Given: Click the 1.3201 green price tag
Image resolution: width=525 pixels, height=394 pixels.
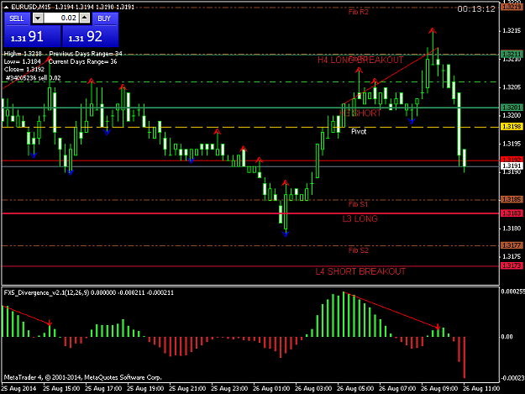Looking at the screenshot, I should [512, 108].
